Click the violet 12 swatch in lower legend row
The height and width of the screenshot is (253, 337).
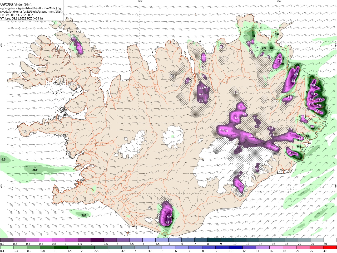(x=249, y=247)
